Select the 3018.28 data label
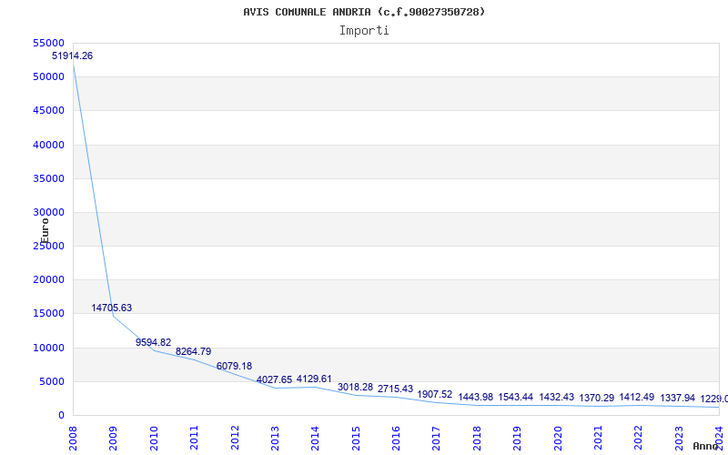The image size is (728, 455). click(x=355, y=387)
